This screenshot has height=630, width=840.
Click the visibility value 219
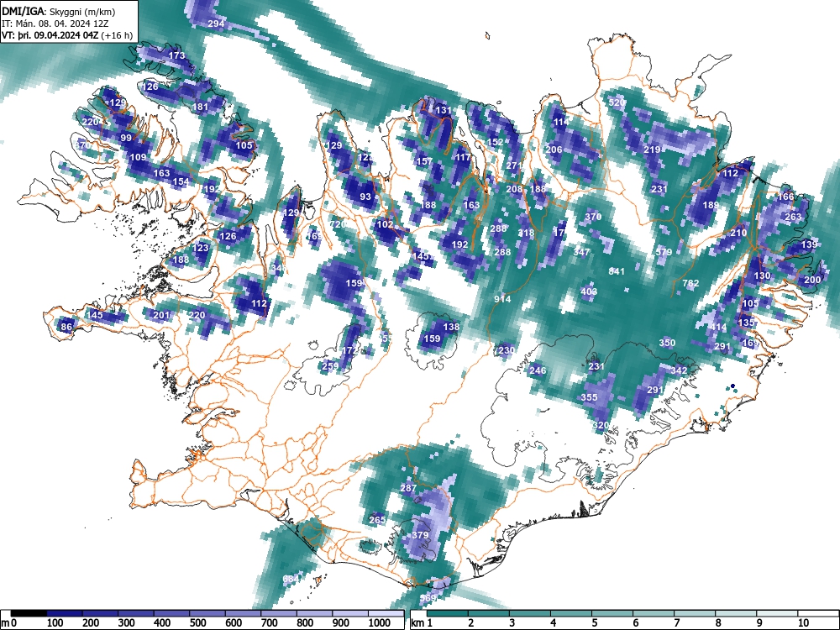click(x=652, y=150)
